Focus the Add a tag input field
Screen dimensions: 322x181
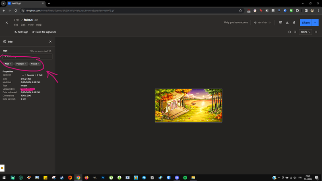point(27,56)
